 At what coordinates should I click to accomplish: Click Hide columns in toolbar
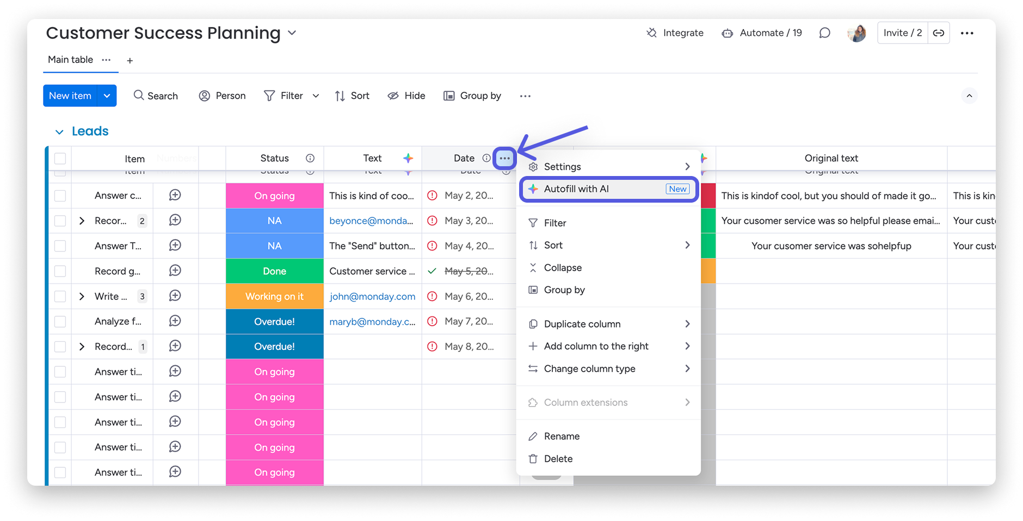pyautogui.click(x=406, y=96)
